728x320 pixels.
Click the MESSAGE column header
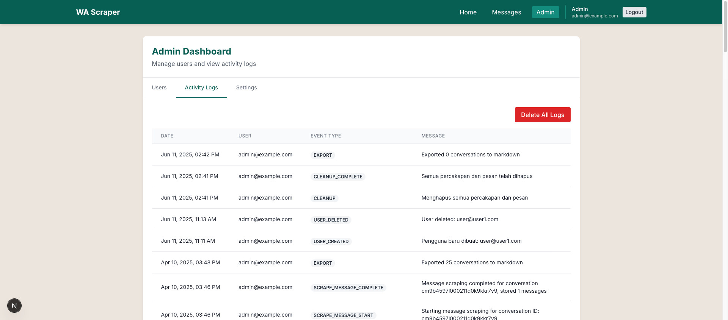click(x=433, y=136)
